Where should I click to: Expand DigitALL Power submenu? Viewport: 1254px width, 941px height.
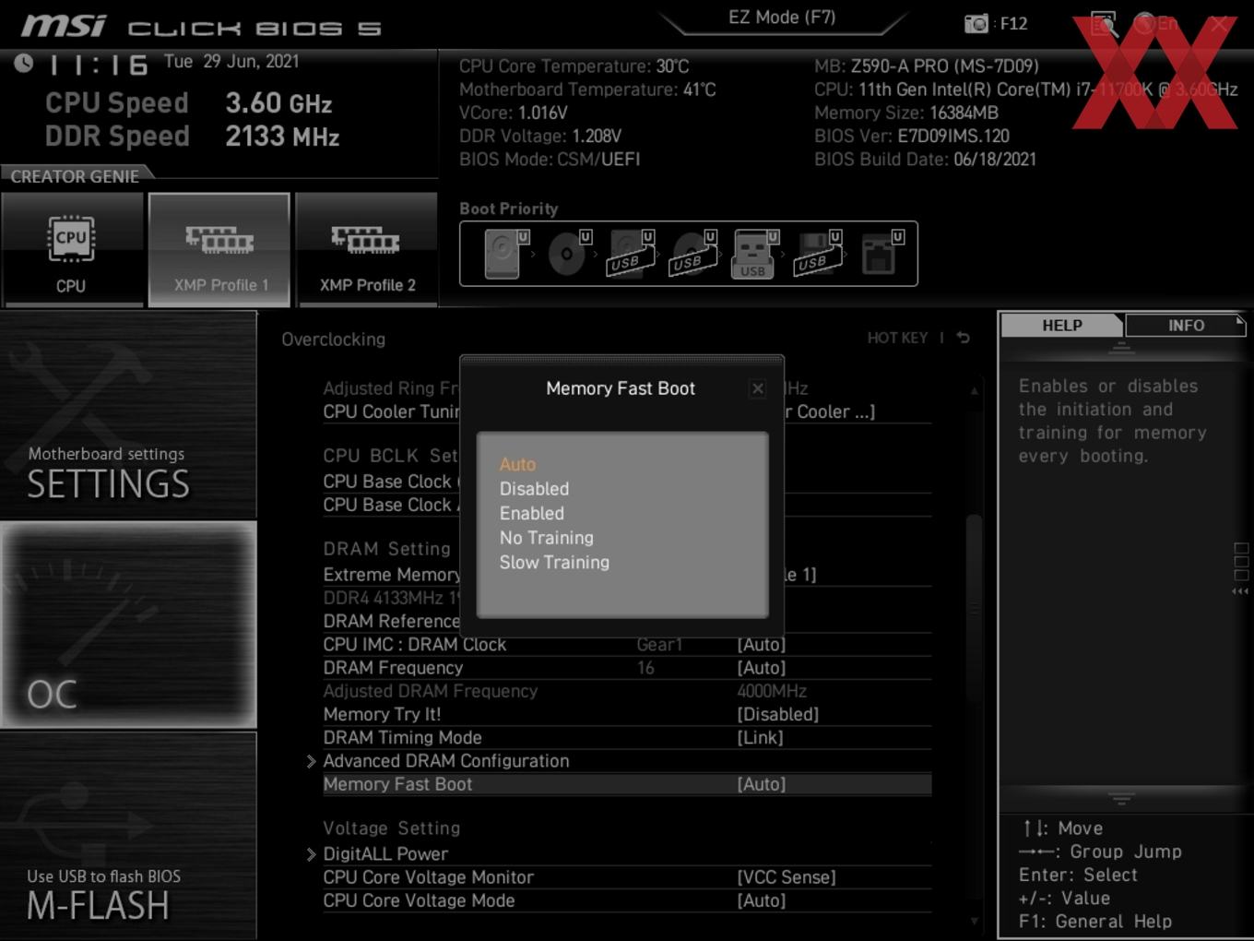[385, 854]
